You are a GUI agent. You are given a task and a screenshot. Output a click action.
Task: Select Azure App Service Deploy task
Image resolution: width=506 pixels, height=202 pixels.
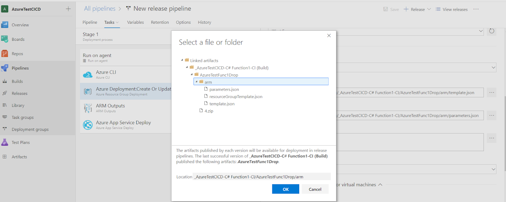coord(123,125)
